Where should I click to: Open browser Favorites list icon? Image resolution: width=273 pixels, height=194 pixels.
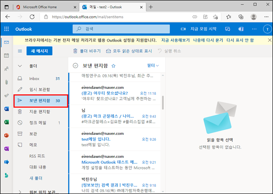coord(229,17)
